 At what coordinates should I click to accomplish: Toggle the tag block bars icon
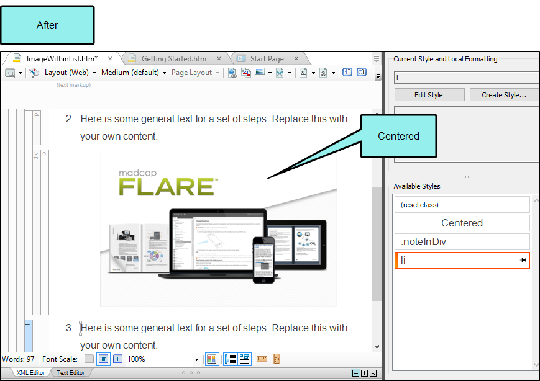230,359
